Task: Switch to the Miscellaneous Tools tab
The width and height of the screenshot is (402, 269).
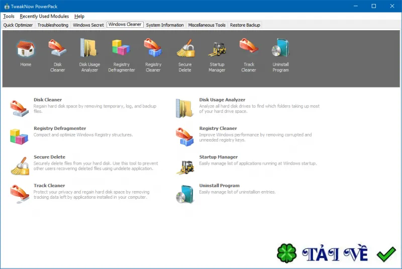Action: coord(207,25)
